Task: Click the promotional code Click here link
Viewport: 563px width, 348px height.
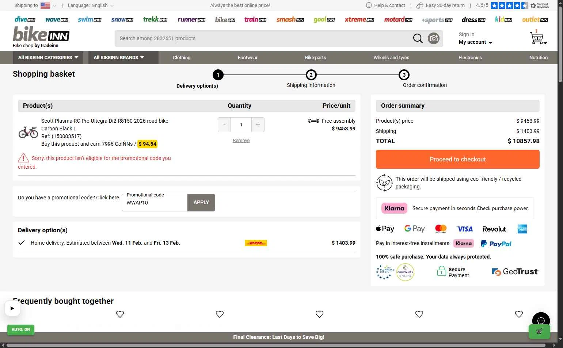Action: click(107, 198)
